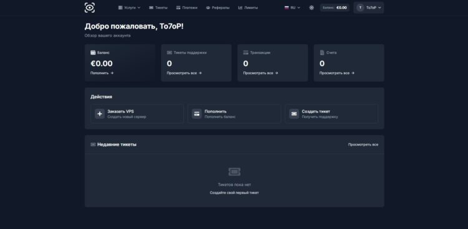Screen dimensions: 468x229
Task: View all transactions link in Транзакции card
Action: point(261,73)
